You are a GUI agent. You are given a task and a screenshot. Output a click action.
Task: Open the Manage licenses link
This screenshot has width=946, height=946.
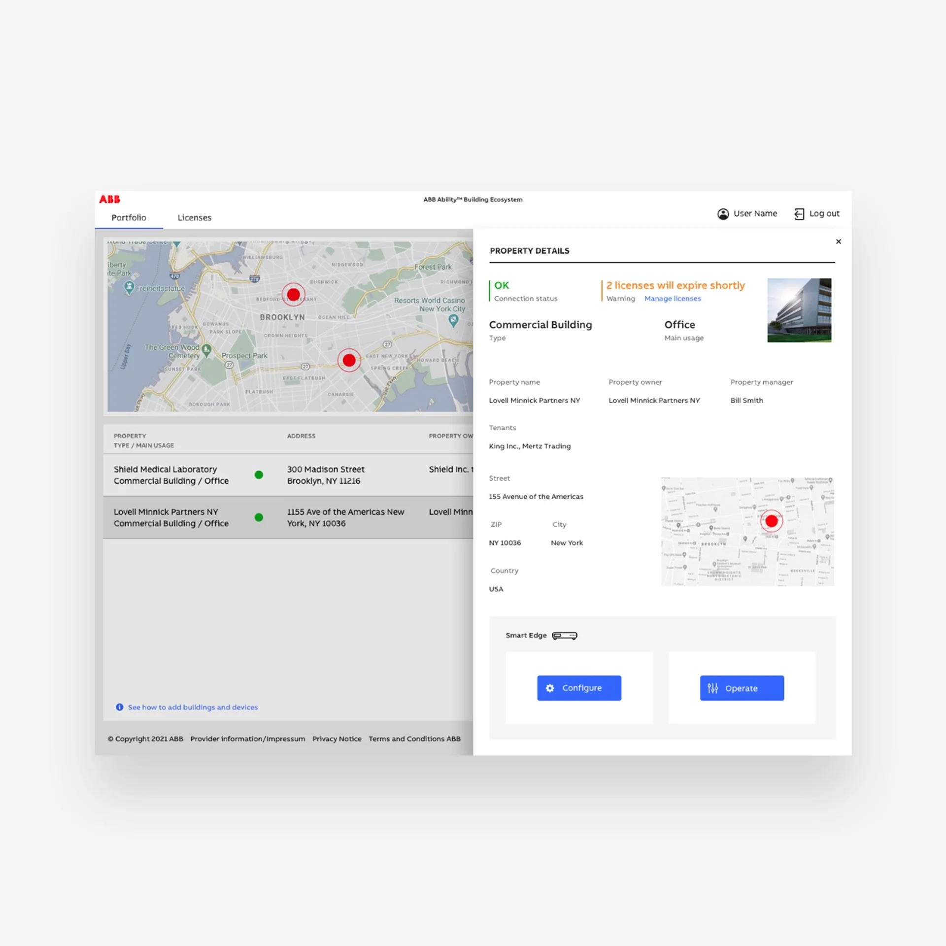click(673, 299)
